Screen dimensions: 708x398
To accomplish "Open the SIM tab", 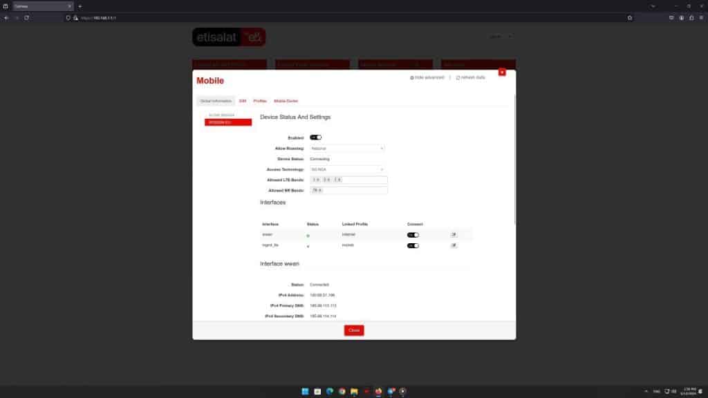I will (243, 101).
